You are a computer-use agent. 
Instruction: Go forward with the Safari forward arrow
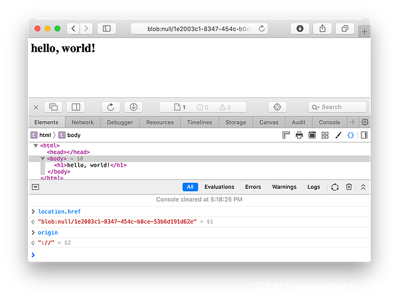(86, 29)
